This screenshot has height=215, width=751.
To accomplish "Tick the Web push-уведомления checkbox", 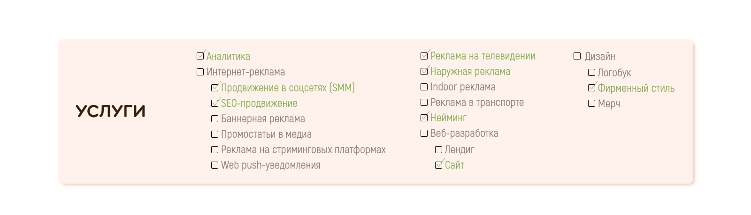I will tap(215, 165).
